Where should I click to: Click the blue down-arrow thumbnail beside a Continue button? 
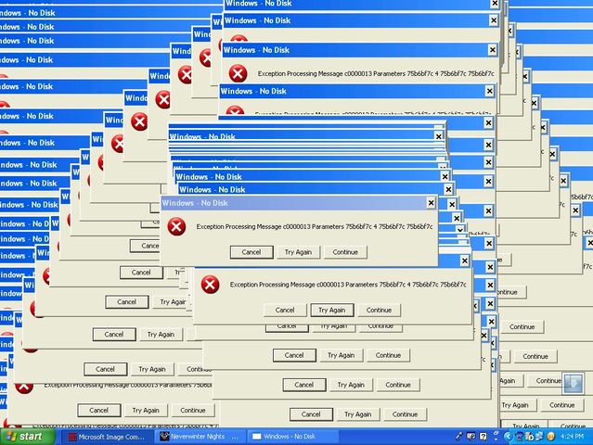coord(573,383)
